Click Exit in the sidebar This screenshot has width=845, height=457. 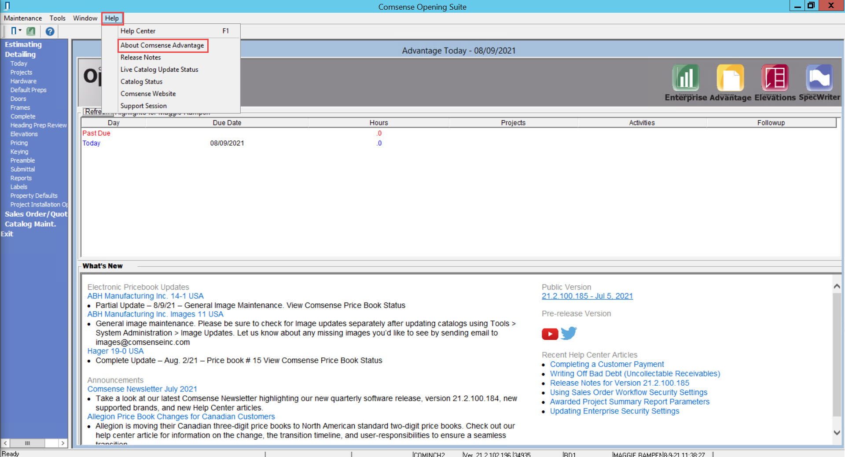[x=7, y=234]
